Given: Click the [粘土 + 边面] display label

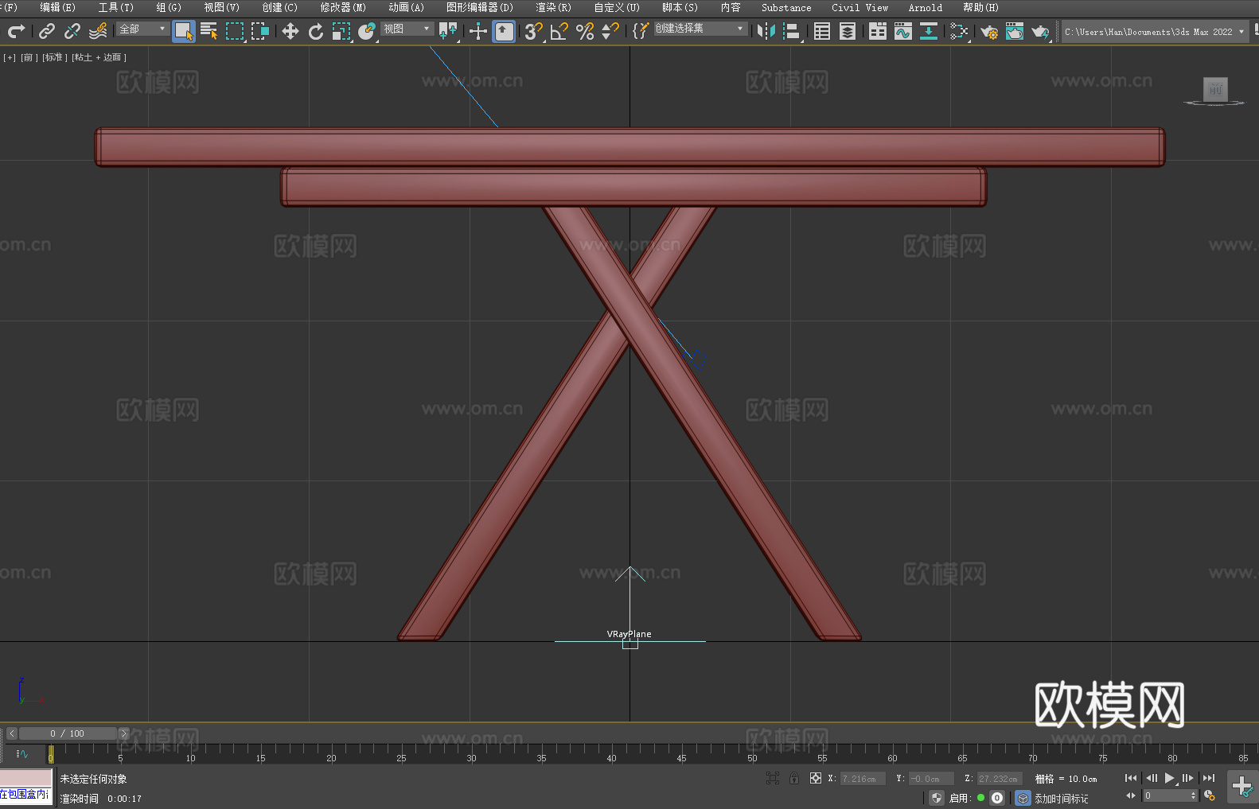Looking at the screenshot, I should pos(99,57).
